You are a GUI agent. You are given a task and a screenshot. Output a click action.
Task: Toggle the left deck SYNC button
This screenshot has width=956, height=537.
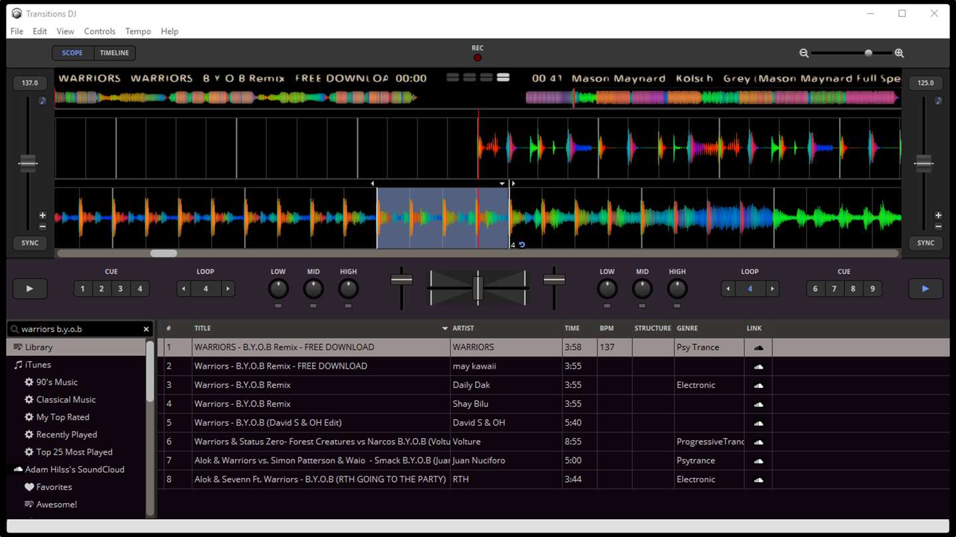pyautogui.click(x=30, y=243)
